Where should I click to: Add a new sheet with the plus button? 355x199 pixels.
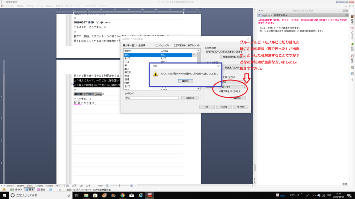coord(57,186)
